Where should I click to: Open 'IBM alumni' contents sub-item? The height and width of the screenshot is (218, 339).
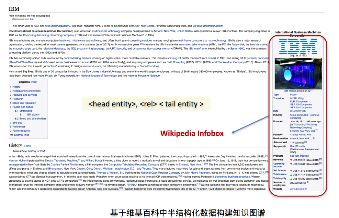pos(33,115)
